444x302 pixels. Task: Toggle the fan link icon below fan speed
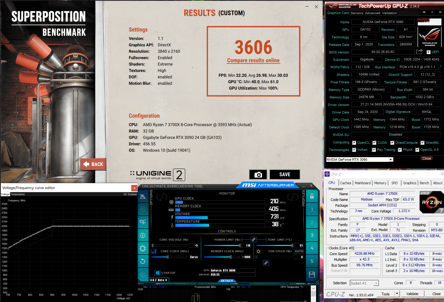pos(266,263)
